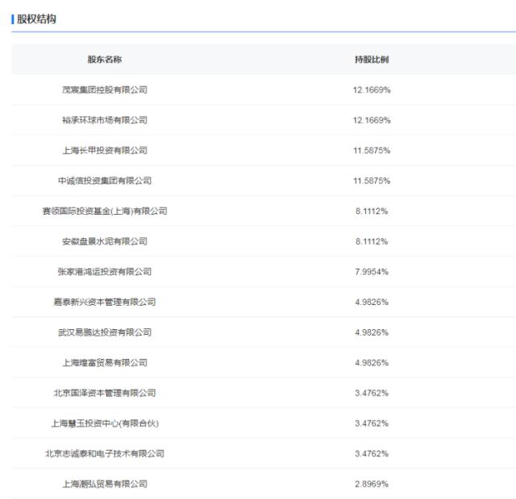This screenshot has width=516, height=499.
Task: Open 中诚信投资集团有限公司 entry
Action: pos(105,180)
